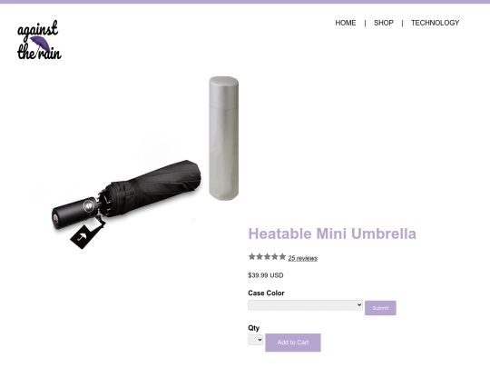
Task: Click the fifth rating star
Action: pos(282,257)
